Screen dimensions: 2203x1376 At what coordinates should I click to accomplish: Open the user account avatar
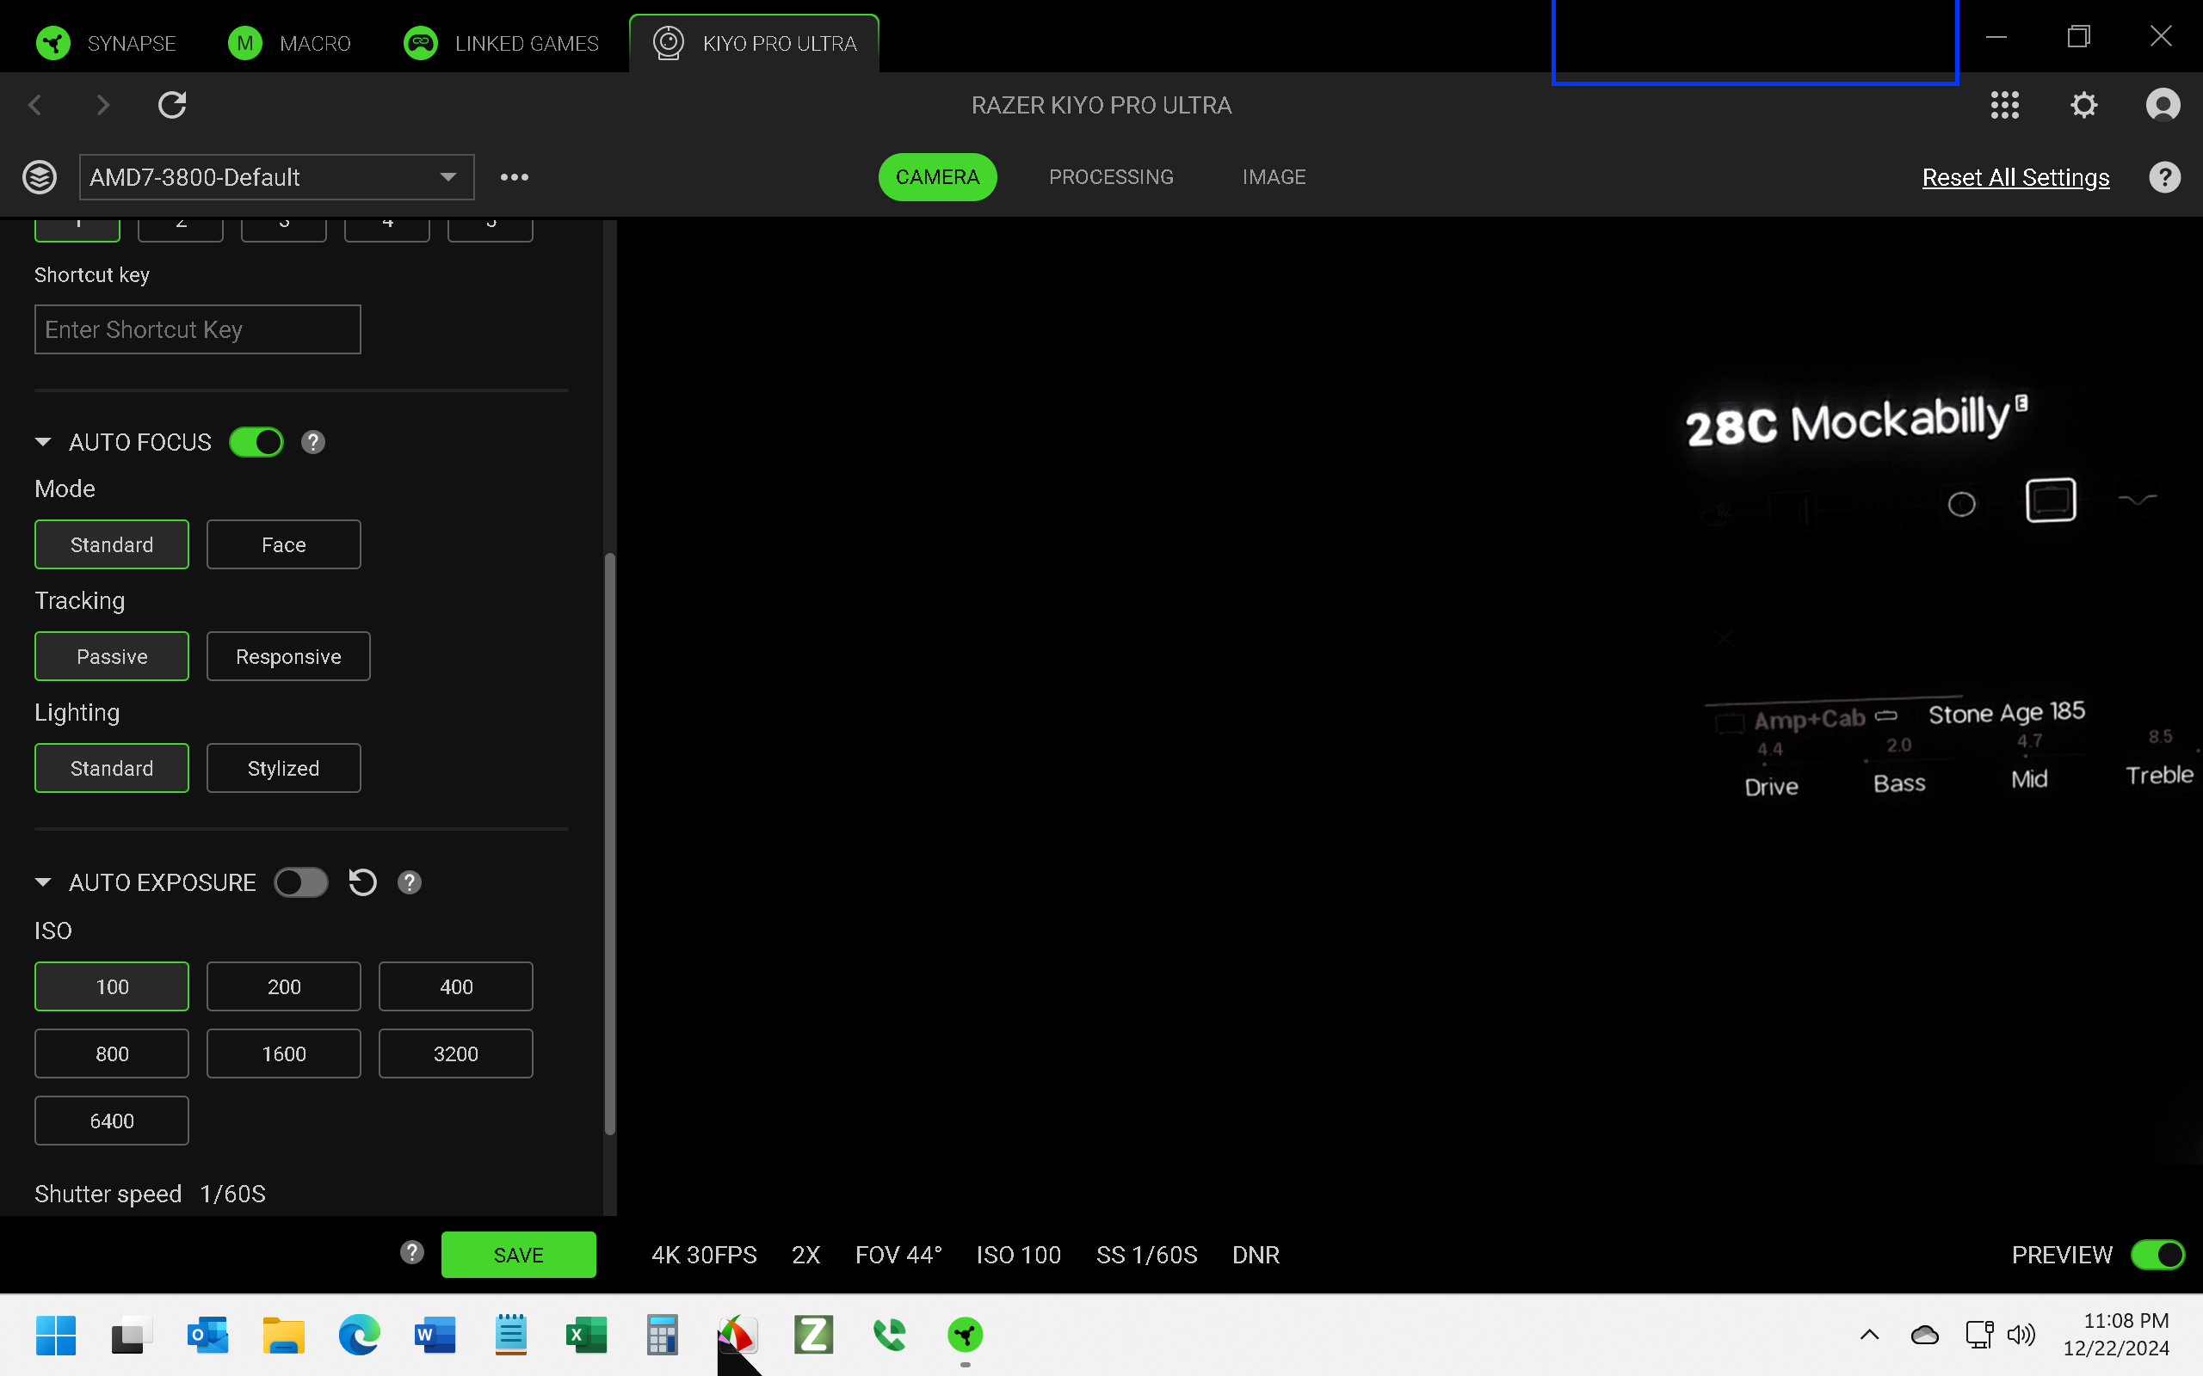2163,106
